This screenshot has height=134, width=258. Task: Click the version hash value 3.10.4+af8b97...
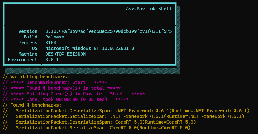point(108,31)
